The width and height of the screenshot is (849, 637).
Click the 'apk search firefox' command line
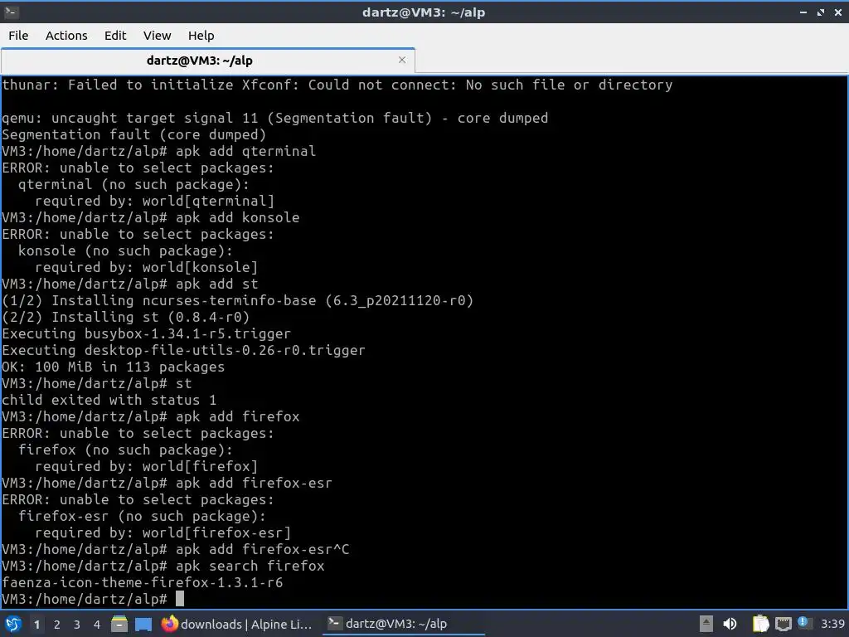[x=163, y=566]
